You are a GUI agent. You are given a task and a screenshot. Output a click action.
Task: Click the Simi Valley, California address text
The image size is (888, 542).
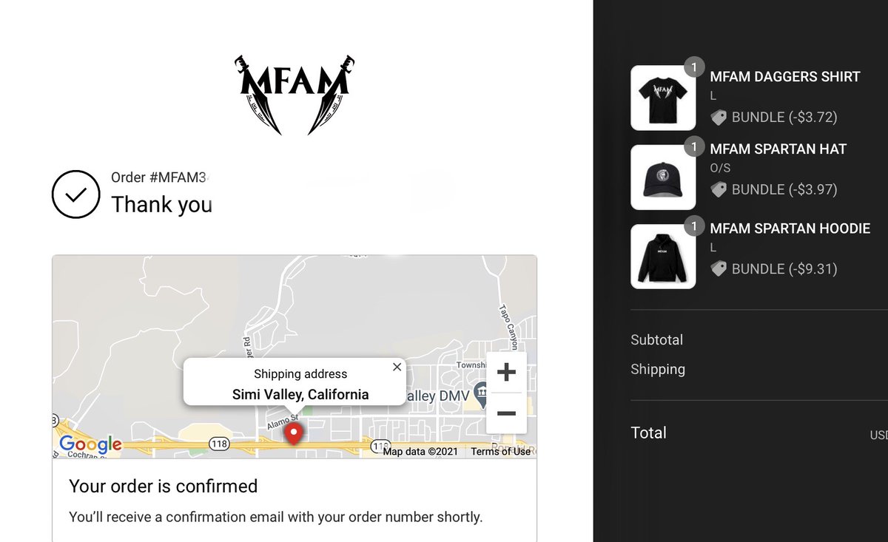coord(300,394)
